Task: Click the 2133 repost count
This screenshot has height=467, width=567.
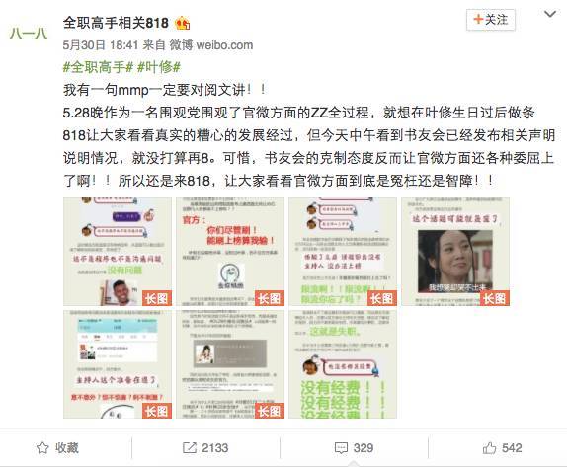Action: [215, 448]
